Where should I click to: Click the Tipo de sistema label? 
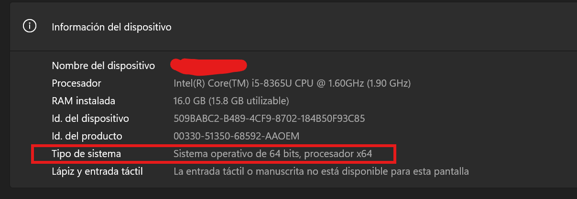[x=86, y=154]
